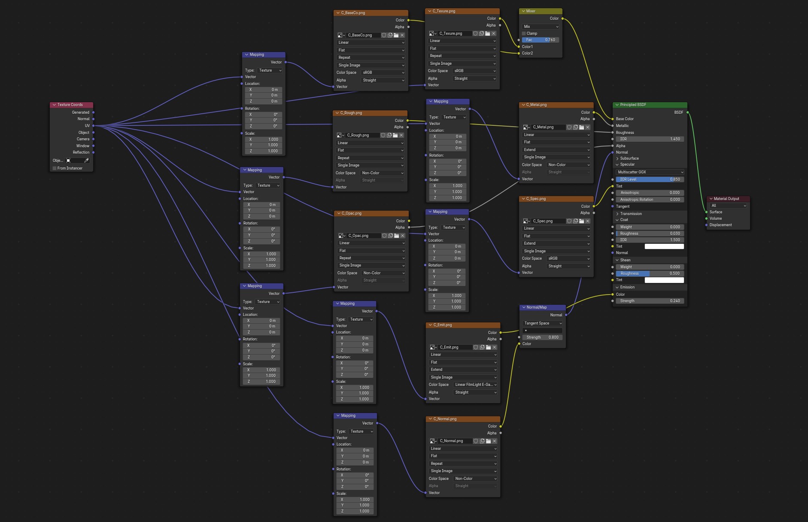Collapse the Emission panel in Principled BSDF
The height and width of the screenshot is (522, 808).
point(618,287)
